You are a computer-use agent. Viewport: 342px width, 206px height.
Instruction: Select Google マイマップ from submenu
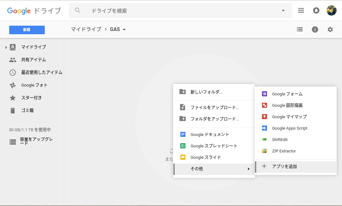coord(296,117)
